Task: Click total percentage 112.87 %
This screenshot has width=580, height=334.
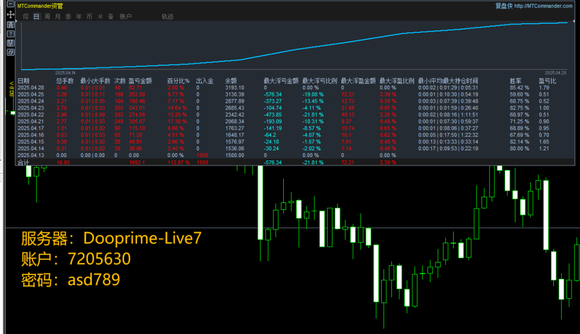Action: pyautogui.click(x=178, y=163)
